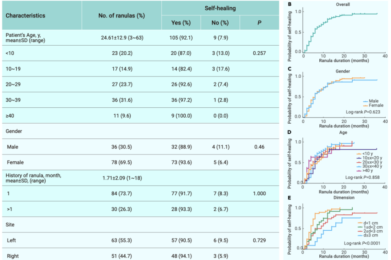Screen dimensions: 391x260
Task: Click the cell '23 (20.2)'
Action: (122, 53)
